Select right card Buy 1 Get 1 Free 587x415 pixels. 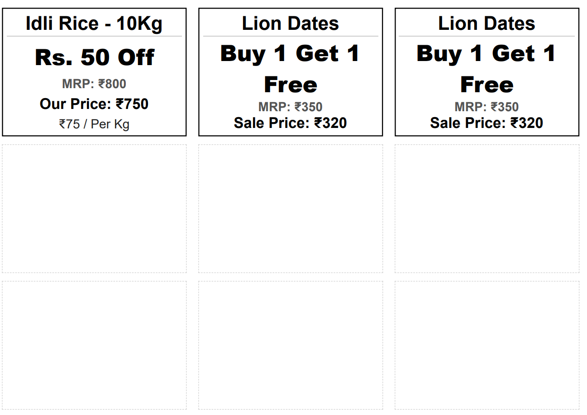click(x=487, y=69)
